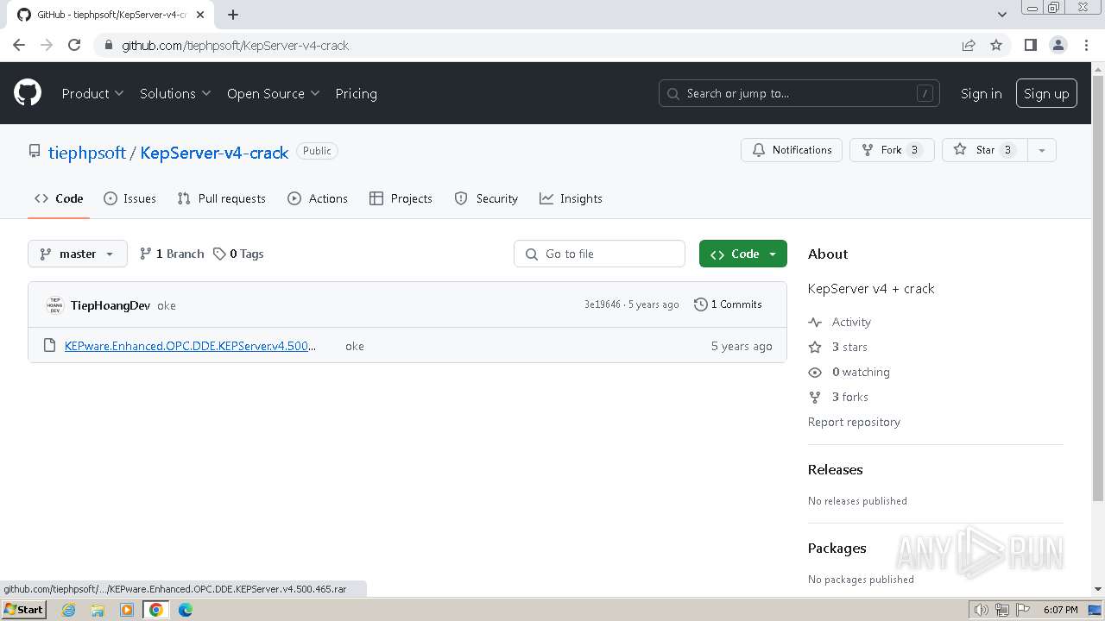Viewport: 1105px width, 621px height.
Task: Open the tab search chevron
Action: pyautogui.click(x=1001, y=14)
